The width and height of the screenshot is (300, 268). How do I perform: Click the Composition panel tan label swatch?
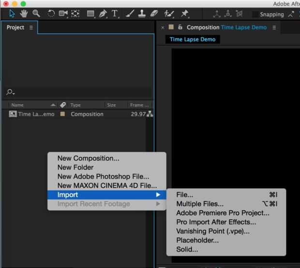click(x=171, y=27)
